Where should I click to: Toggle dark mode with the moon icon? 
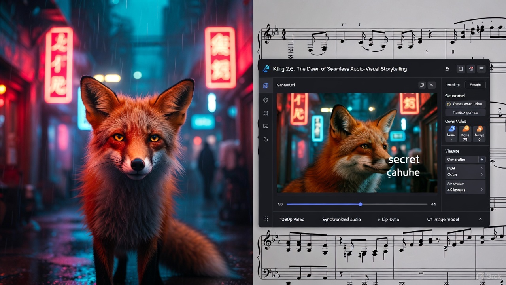click(266, 139)
